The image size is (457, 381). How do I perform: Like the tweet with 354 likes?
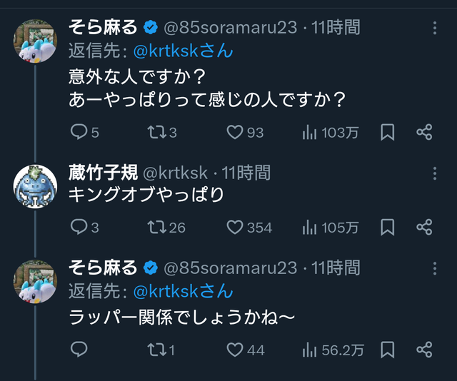tap(236, 227)
